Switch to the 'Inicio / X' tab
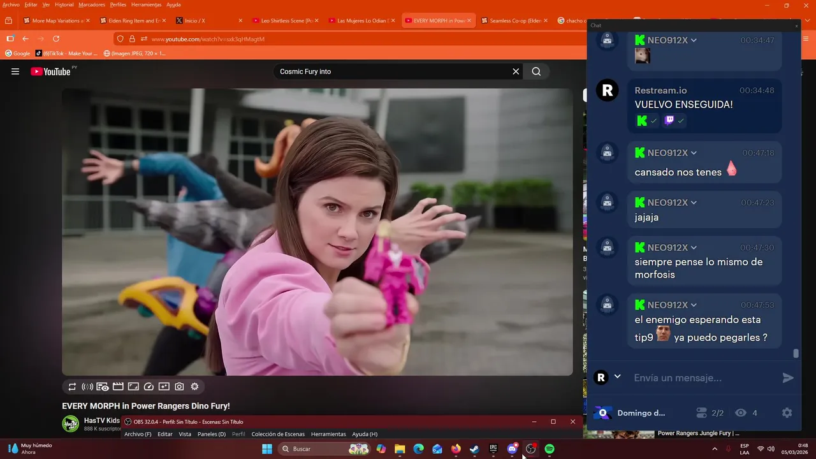Screen dimensions: 816x459 pos(208,20)
